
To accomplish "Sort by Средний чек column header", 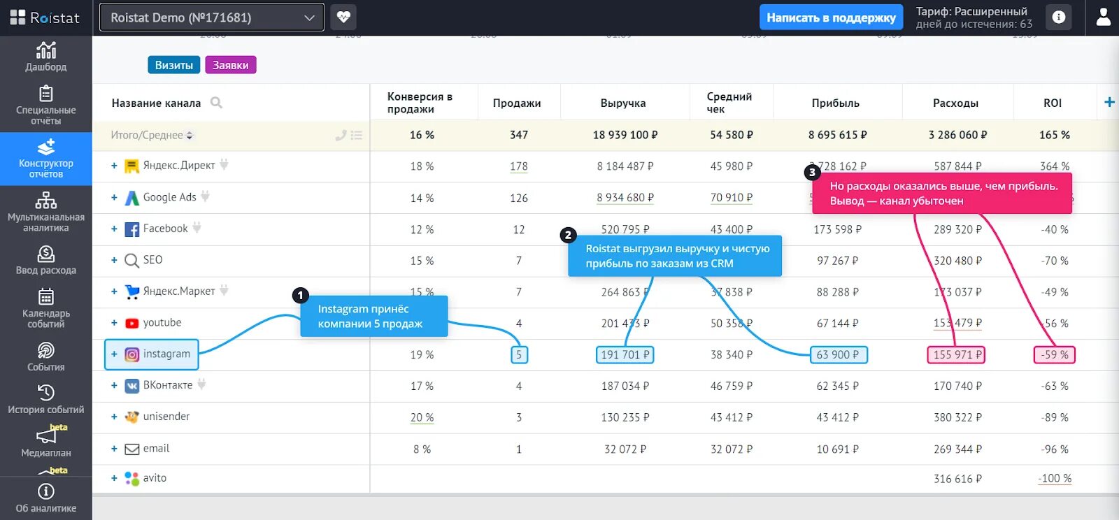I will (729, 103).
